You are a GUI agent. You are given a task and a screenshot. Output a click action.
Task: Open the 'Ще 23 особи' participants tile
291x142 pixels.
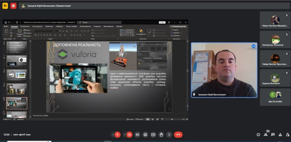[275, 97]
